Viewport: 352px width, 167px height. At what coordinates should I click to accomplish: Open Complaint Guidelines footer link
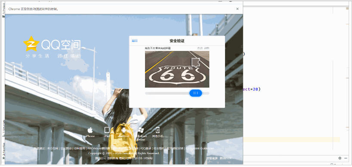click(200, 149)
